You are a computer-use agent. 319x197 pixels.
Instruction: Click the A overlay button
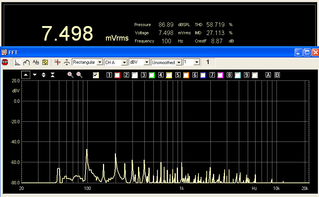[268, 75]
